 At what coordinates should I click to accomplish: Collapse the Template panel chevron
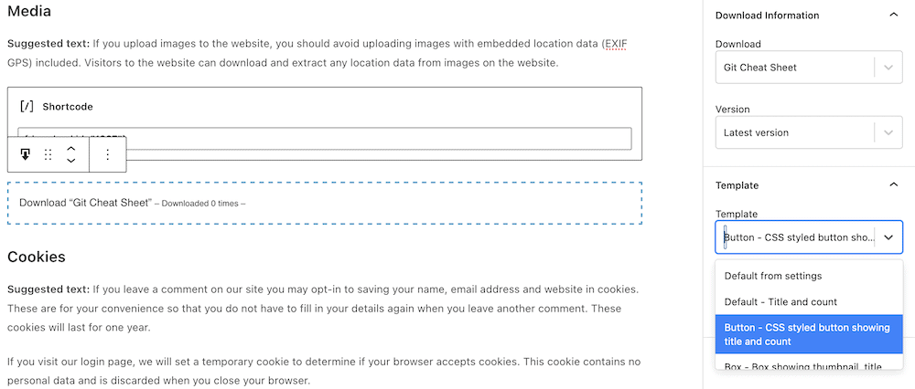893,185
